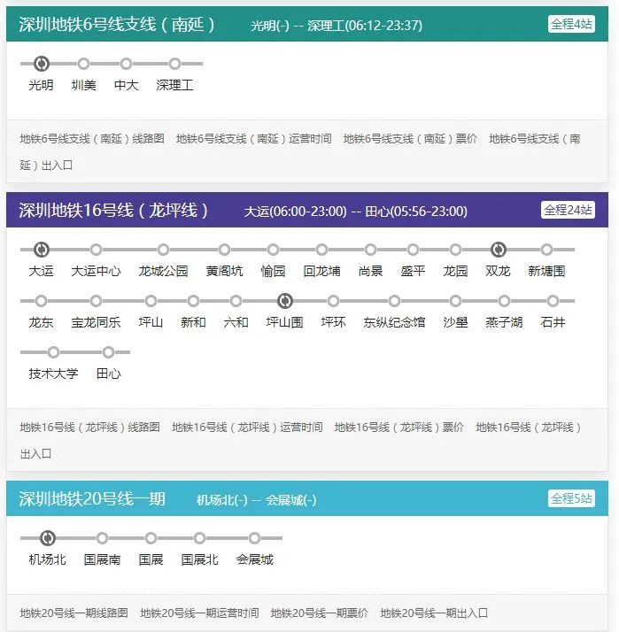The height and width of the screenshot is (632, 619).
Task: Click the 会展城 station circle
Action: (254, 538)
